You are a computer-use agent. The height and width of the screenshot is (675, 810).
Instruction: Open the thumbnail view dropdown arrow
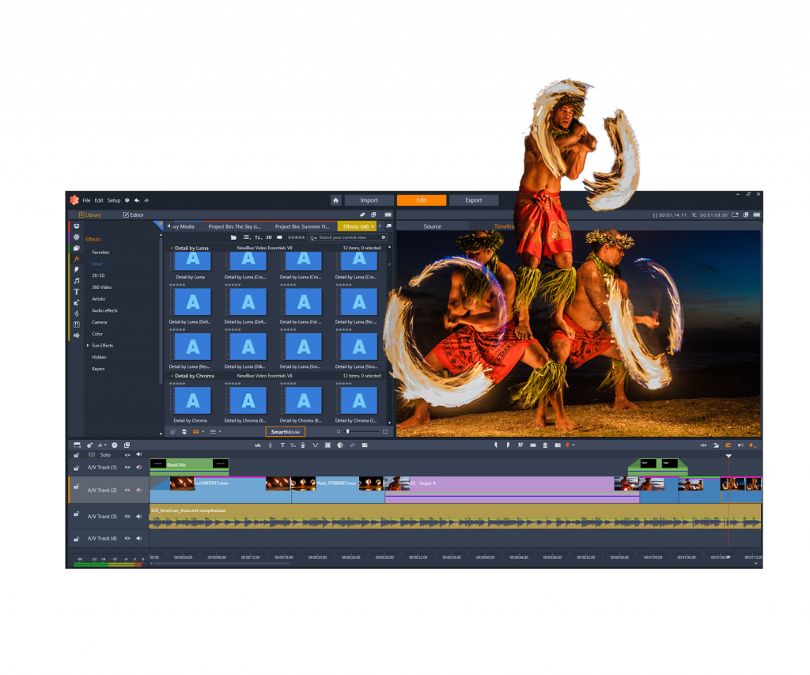coord(203,432)
